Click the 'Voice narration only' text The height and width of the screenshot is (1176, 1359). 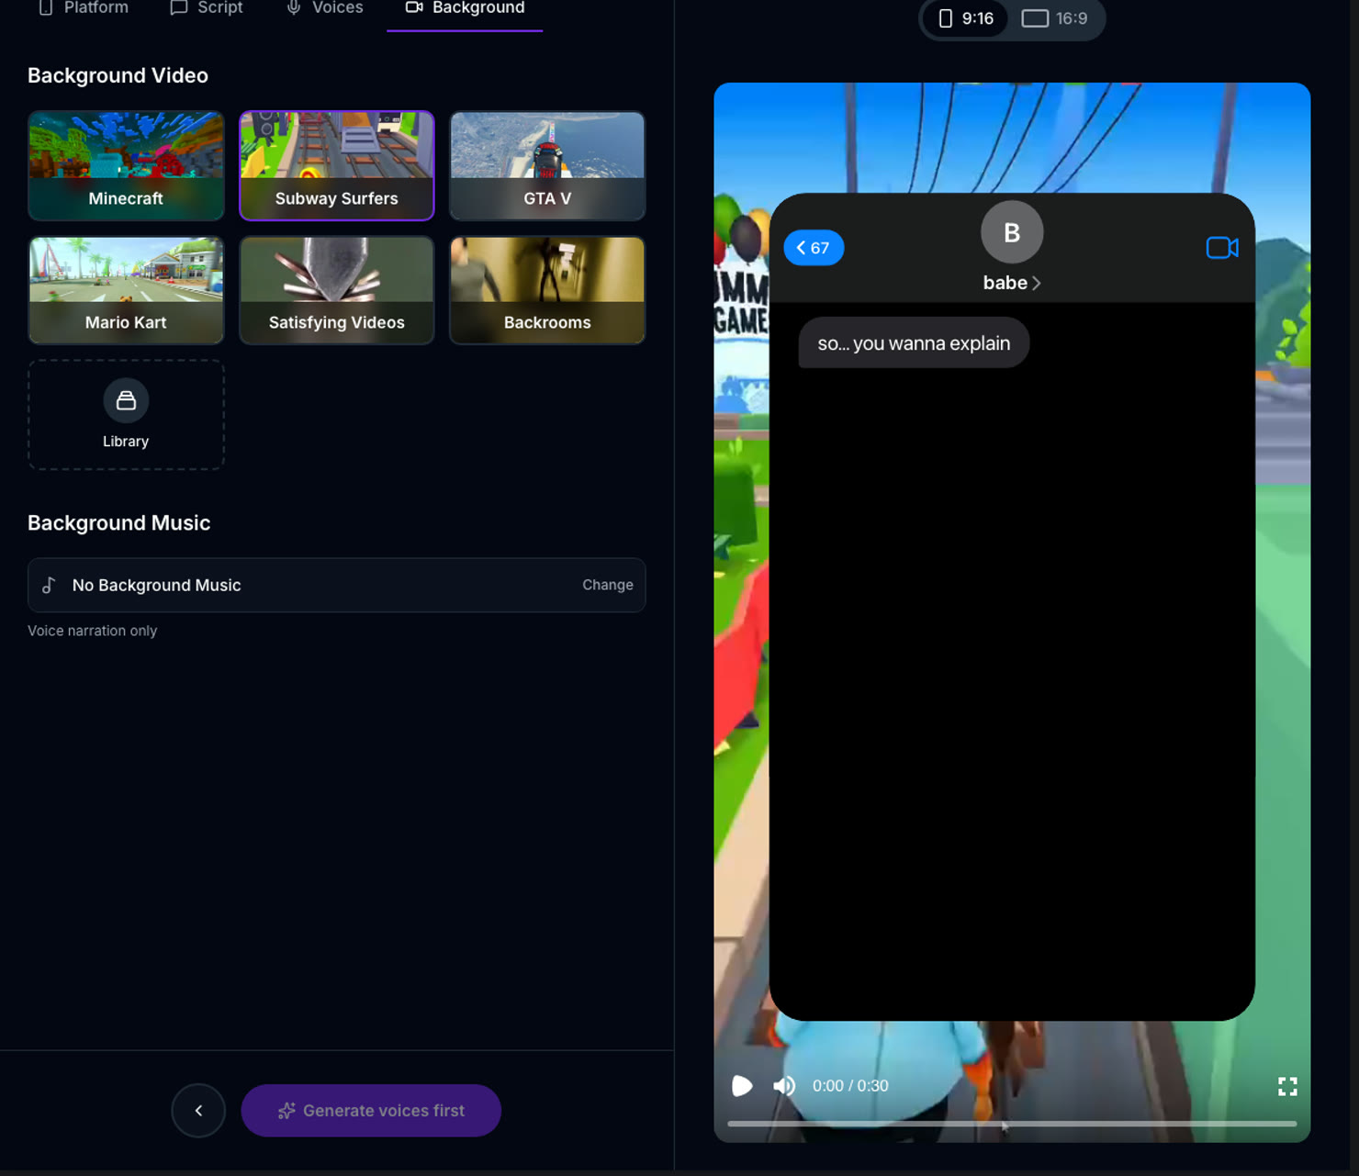tap(93, 631)
